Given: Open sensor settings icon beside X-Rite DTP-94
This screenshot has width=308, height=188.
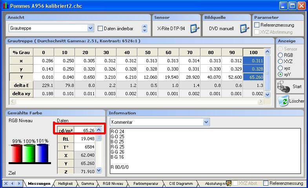Looking at the screenshot, I should 194,29.
